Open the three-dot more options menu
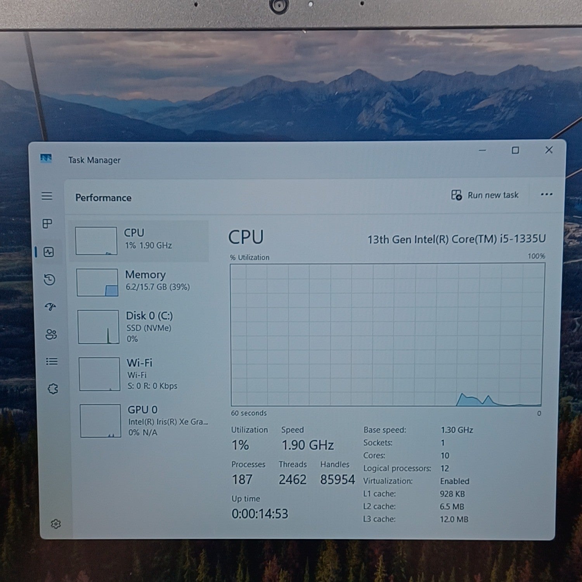 (546, 194)
